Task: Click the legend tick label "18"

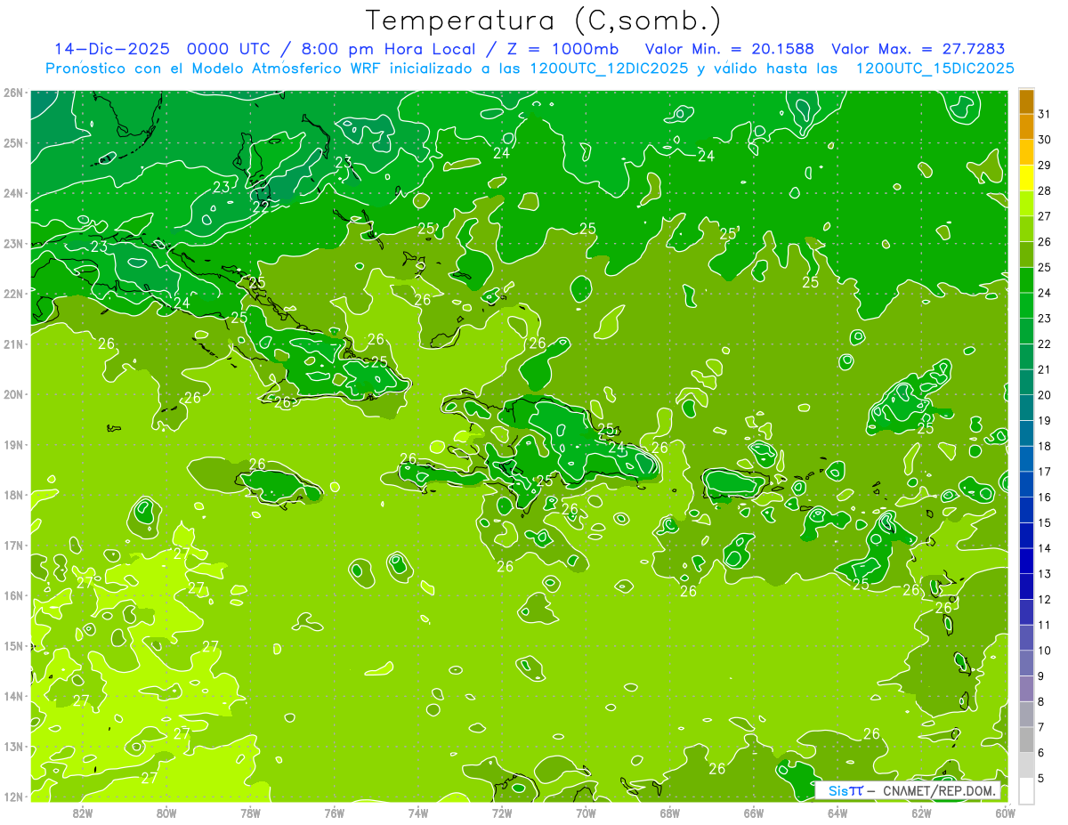Action: coord(1043,446)
